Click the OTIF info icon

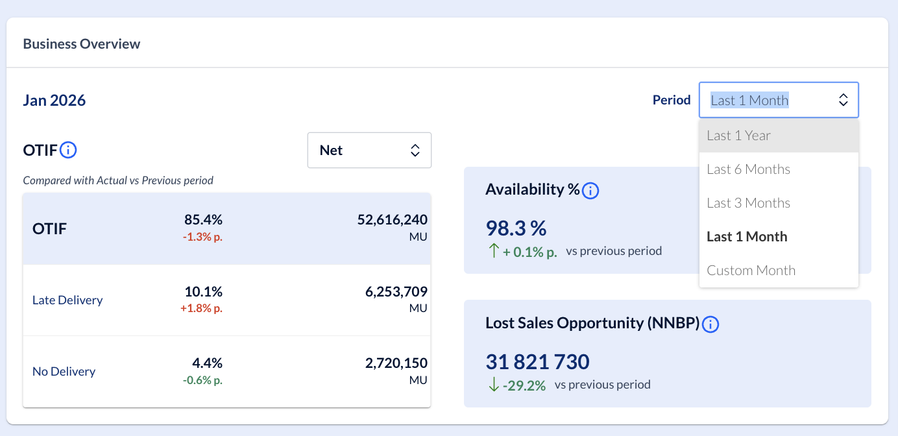point(68,151)
